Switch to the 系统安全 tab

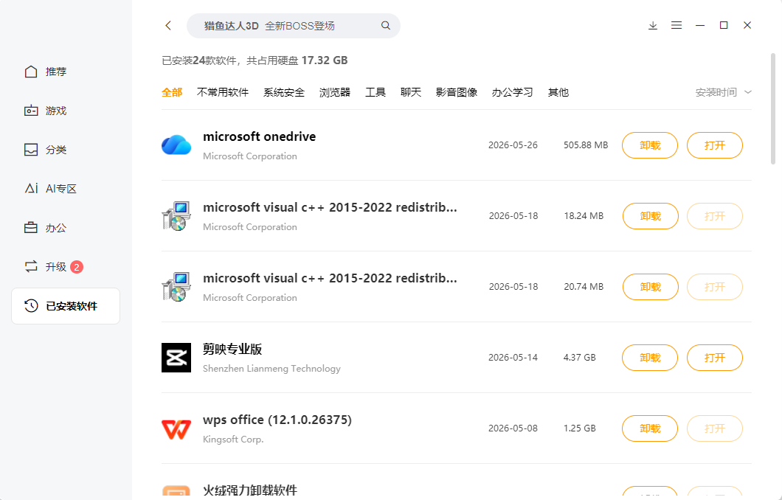pos(284,92)
